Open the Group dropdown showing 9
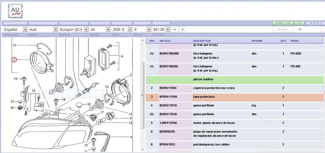This screenshot has height=153, width=325. pyautogui.click(x=142, y=29)
